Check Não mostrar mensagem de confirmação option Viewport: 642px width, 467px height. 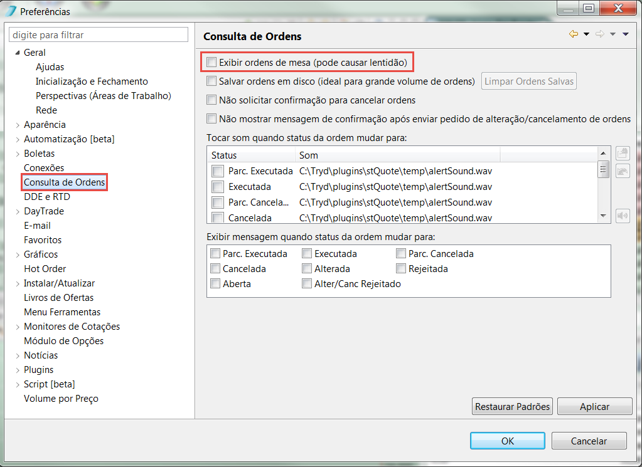tap(211, 118)
